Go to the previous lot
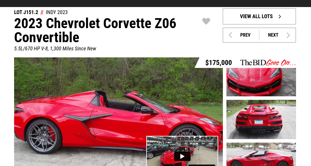The width and height of the screenshot is (311, 166). pyautogui.click(x=241, y=35)
